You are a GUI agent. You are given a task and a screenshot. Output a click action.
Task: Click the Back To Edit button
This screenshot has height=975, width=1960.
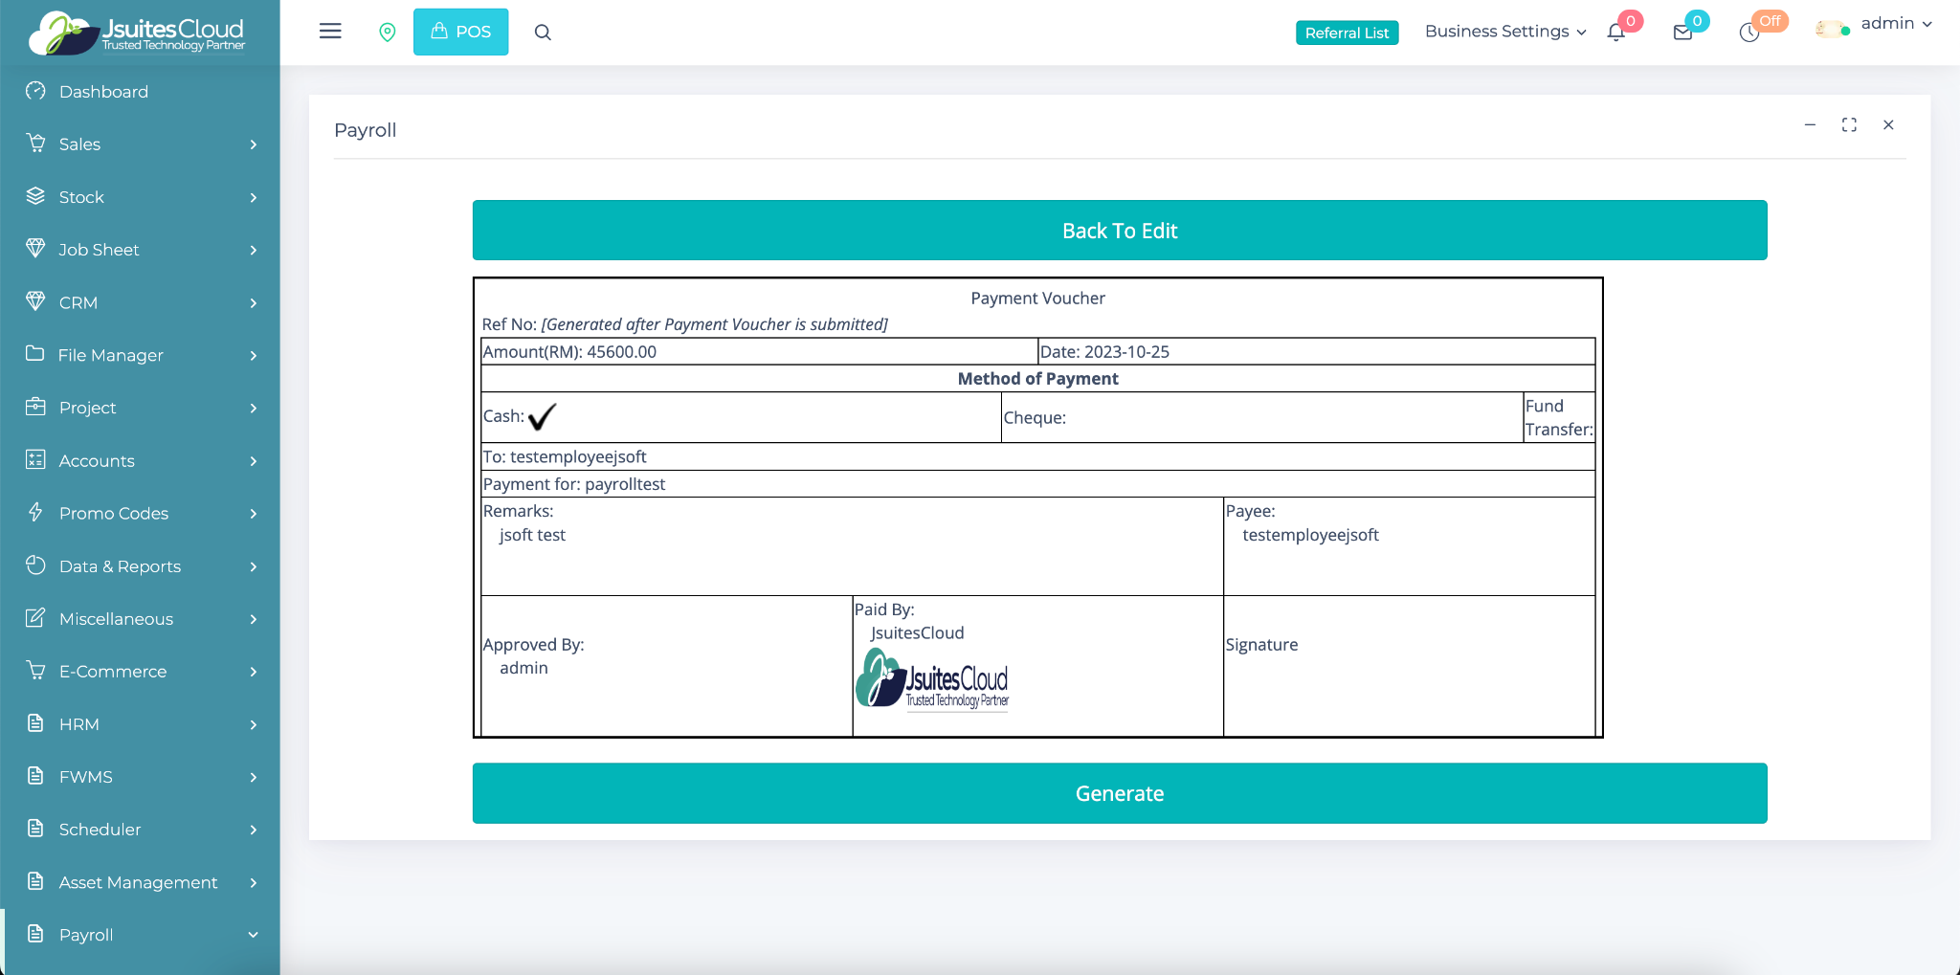[1119, 231]
